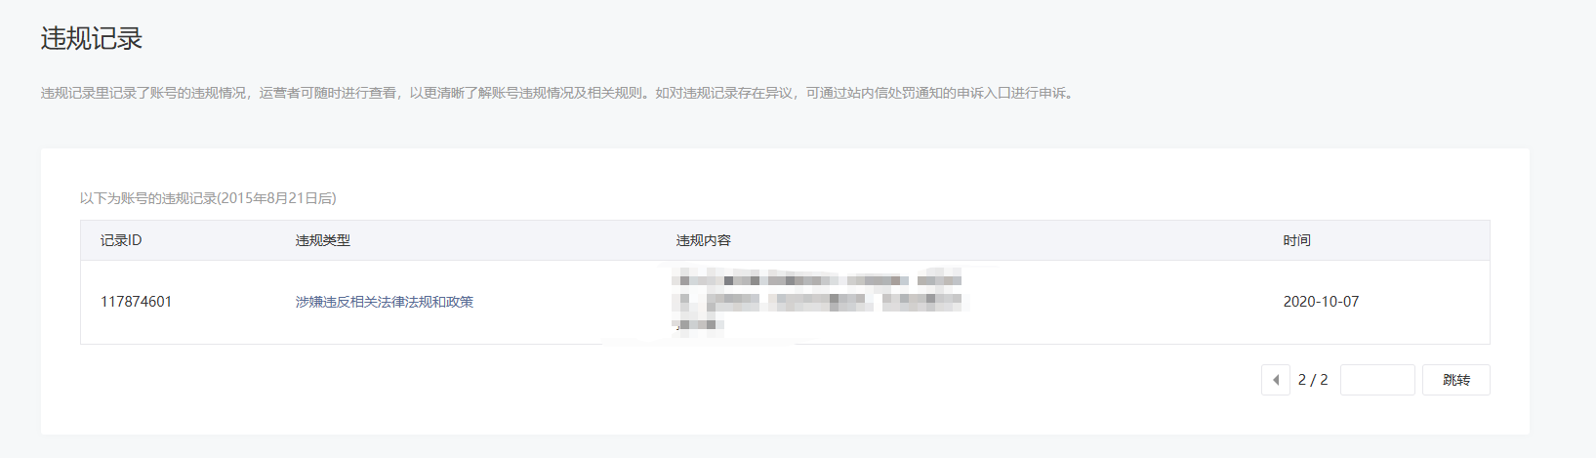The image size is (1596, 458).
Task: Click the 违规内容 column header
Action: pos(704,240)
